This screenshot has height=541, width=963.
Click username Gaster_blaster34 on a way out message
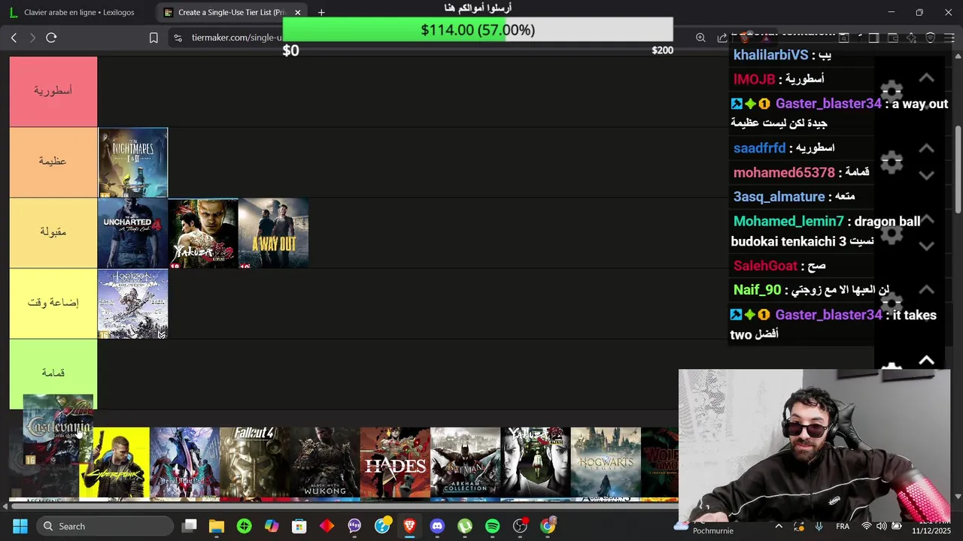pyautogui.click(x=828, y=104)
